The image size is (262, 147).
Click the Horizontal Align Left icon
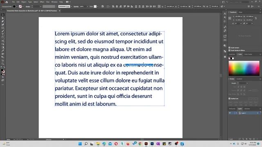click(113, 7)
